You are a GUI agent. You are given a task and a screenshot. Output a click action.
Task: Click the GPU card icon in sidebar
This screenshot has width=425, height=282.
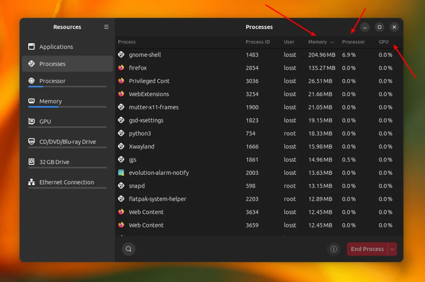tap(32, 121)
